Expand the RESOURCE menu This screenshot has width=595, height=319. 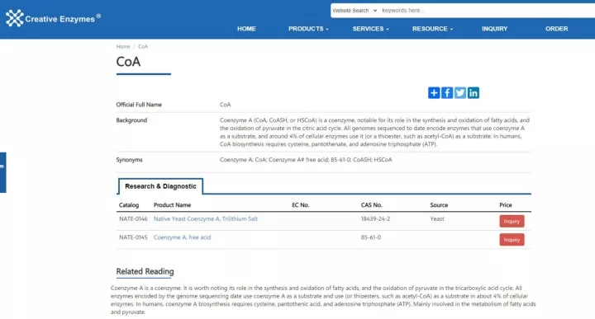point(432,29)
